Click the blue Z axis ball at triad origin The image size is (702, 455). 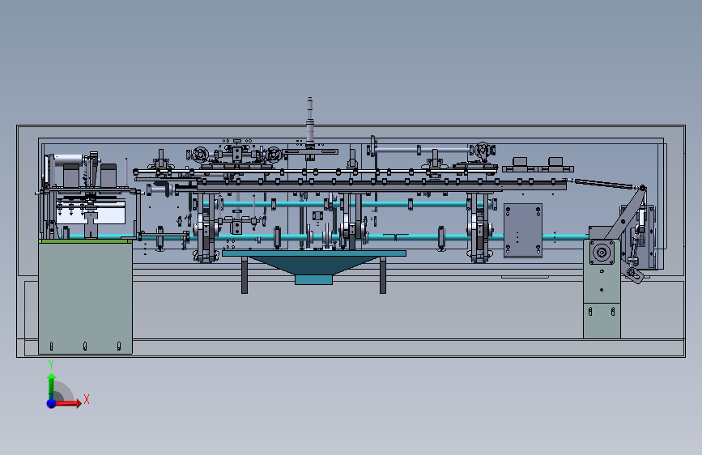51,403
